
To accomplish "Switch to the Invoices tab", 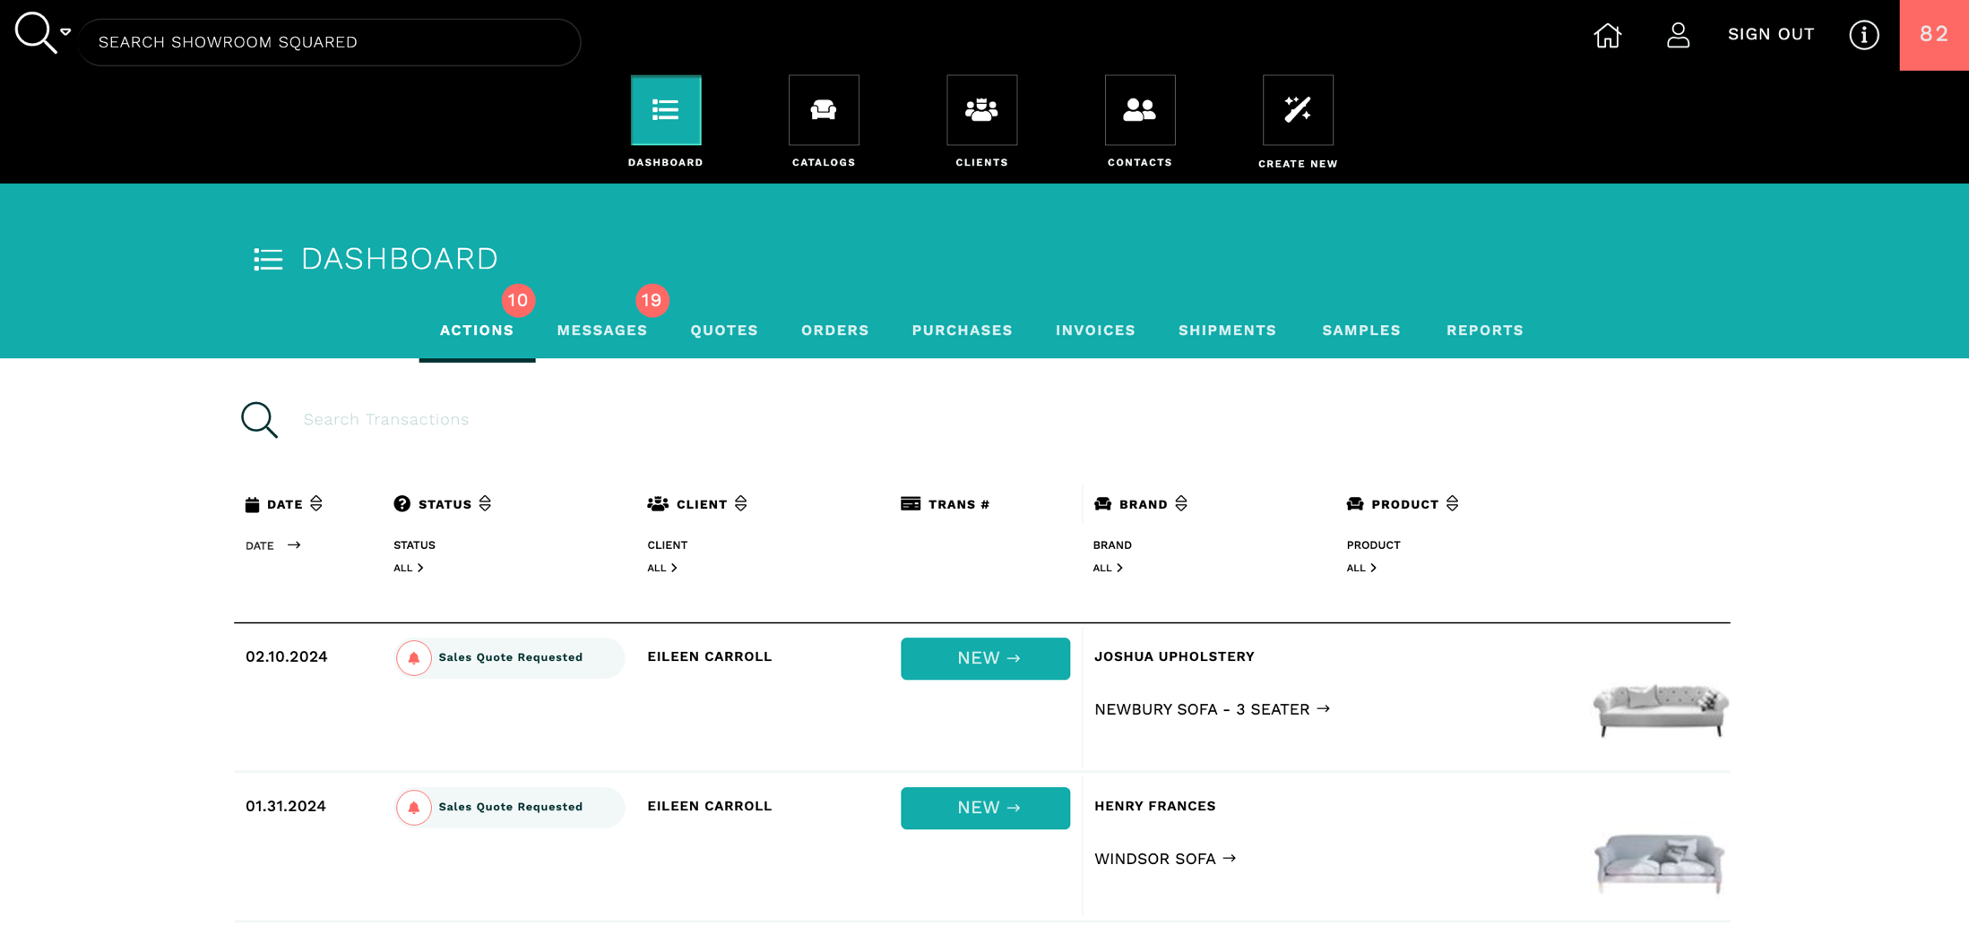I will coord(1094,330).
